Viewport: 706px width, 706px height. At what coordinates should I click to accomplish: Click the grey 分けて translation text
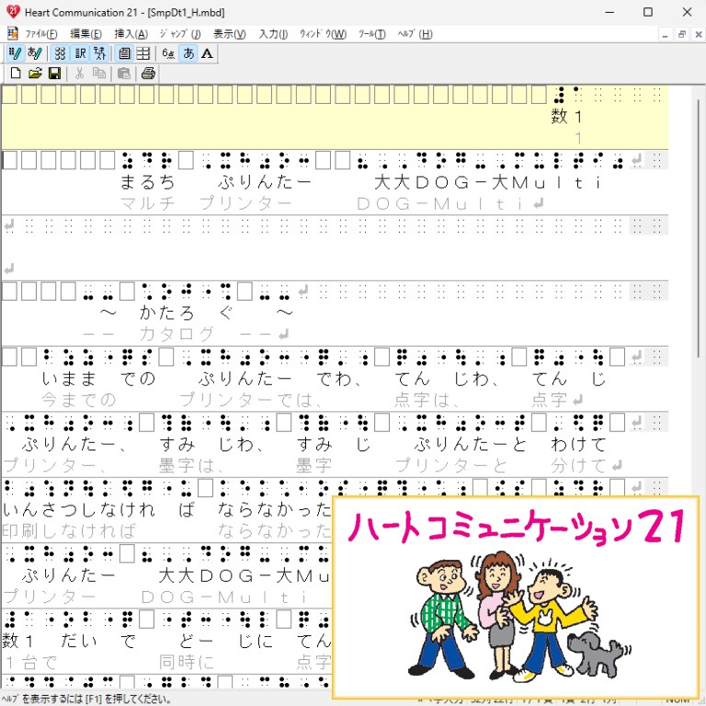578,465
